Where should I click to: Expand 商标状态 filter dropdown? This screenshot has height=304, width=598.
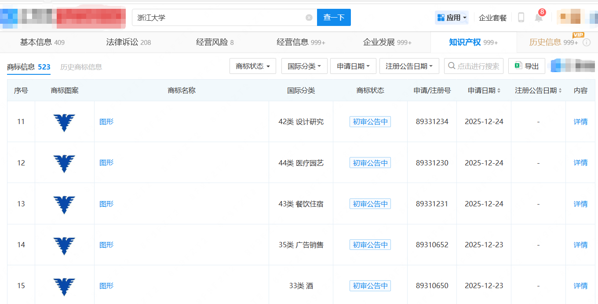click(x=253, y=66)
